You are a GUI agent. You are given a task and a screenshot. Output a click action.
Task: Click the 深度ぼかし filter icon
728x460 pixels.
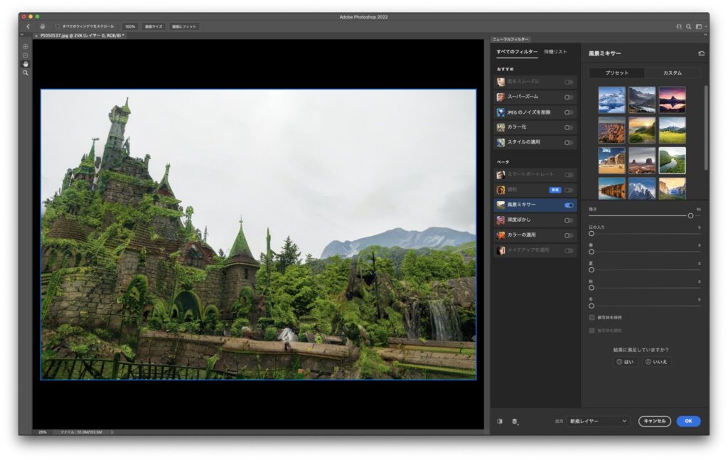[x=501, y=220]
